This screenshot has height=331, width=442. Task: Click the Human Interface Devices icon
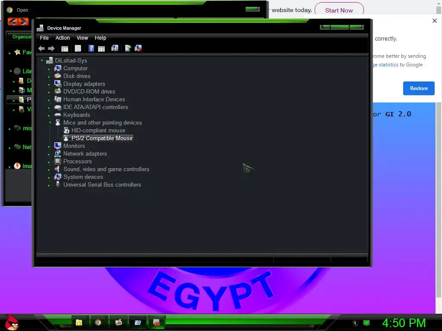pyautogui.click(x=58, y=99)
